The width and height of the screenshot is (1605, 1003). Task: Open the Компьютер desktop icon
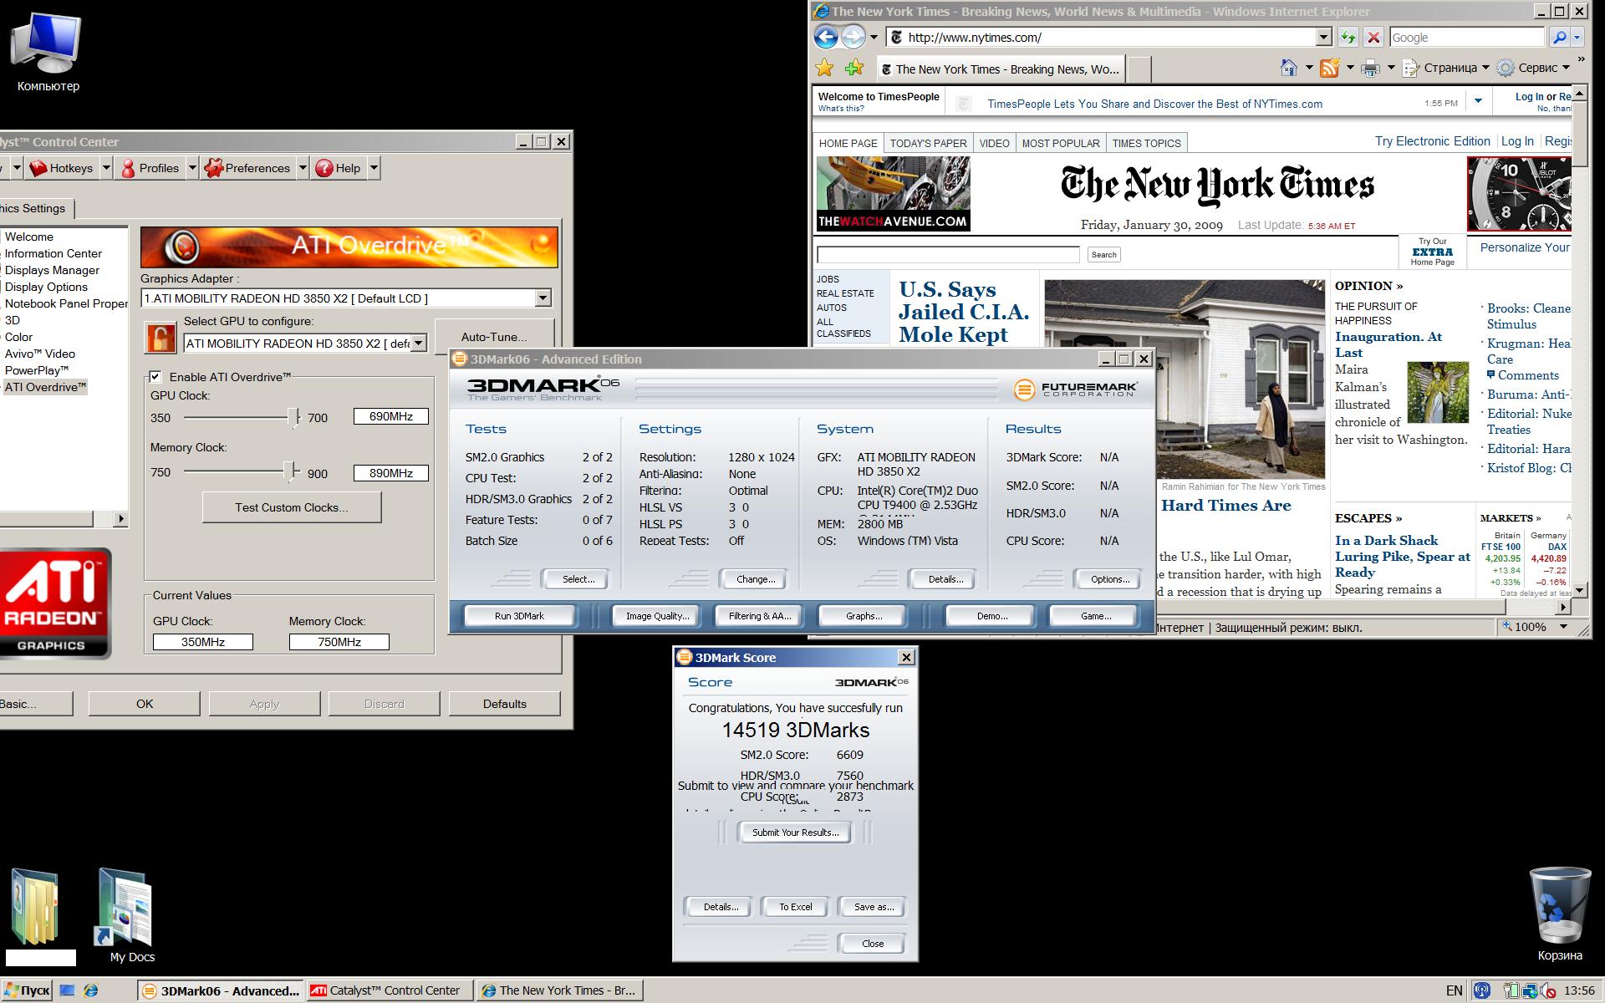coord(48,52)
